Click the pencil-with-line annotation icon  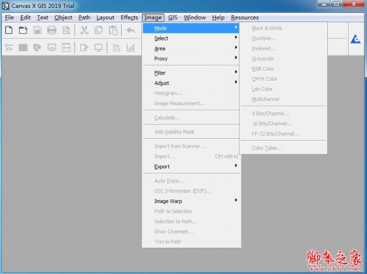point(116,48)
